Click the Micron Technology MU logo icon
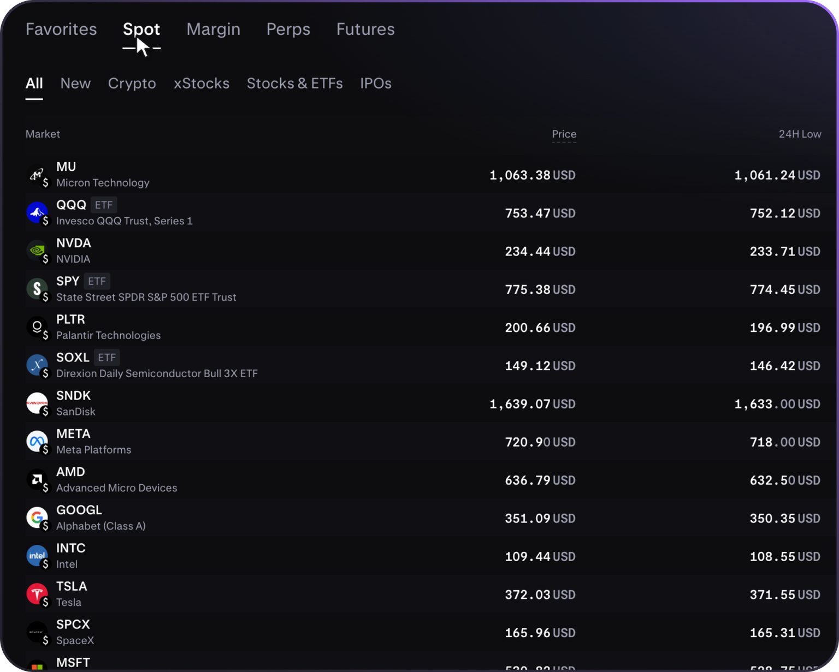 [x=37, y=175]
